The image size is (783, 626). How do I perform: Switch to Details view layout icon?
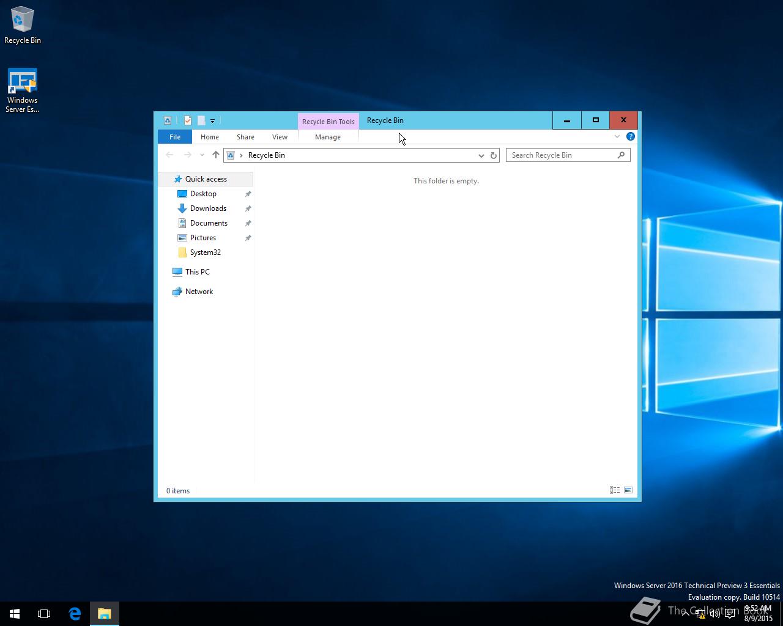pyautogui.click(x=614, y=490)
